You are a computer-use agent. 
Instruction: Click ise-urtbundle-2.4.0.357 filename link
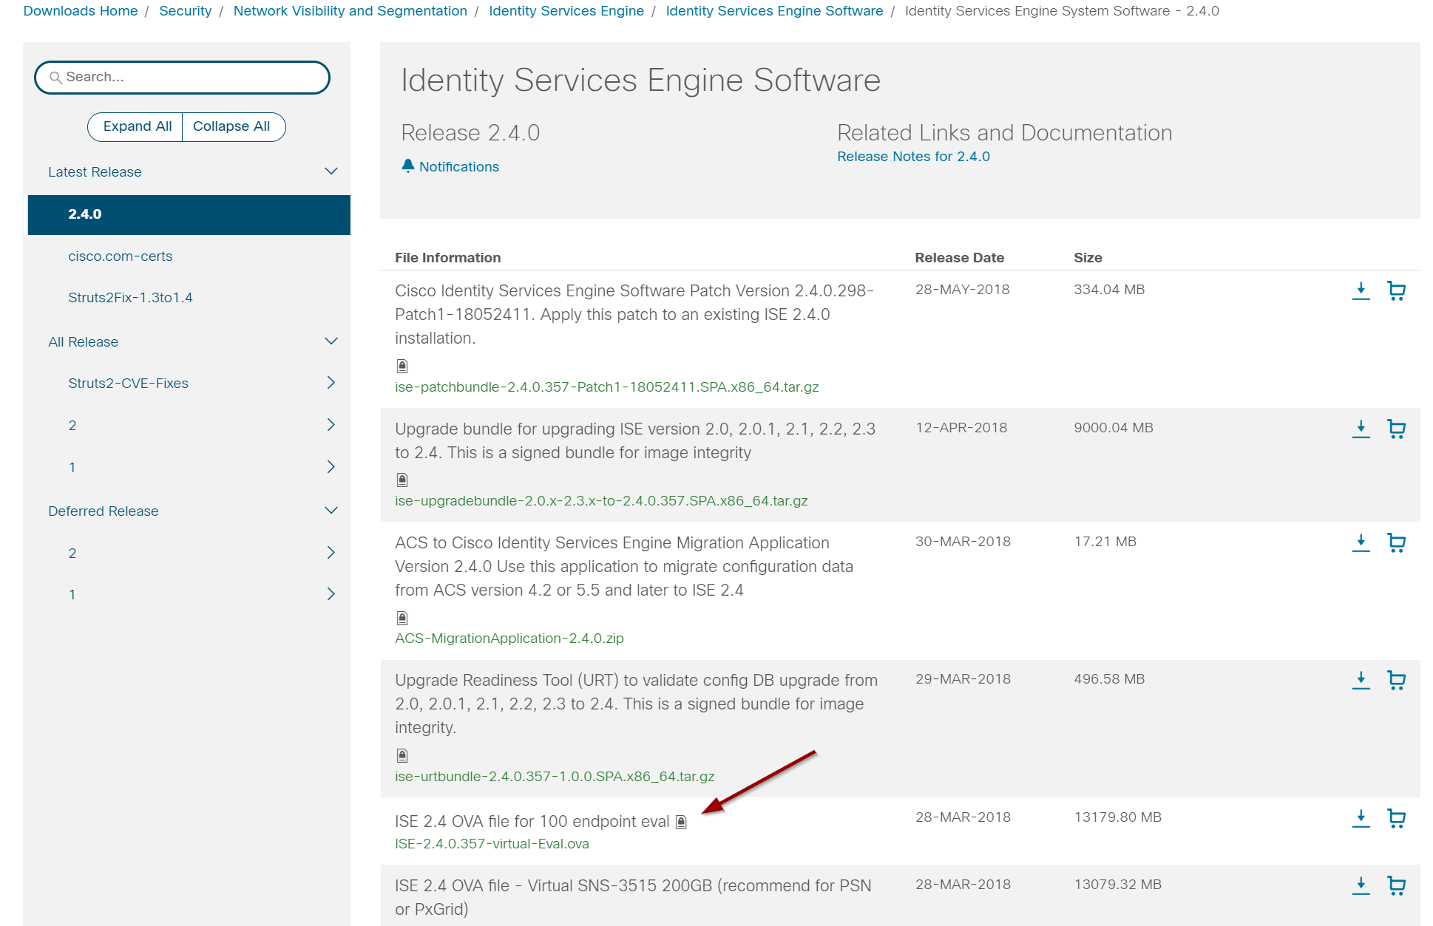tap(555, 777)
